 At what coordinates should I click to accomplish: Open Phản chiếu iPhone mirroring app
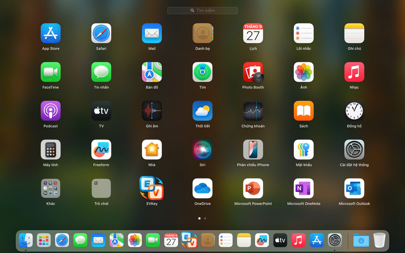coord(253,150)
